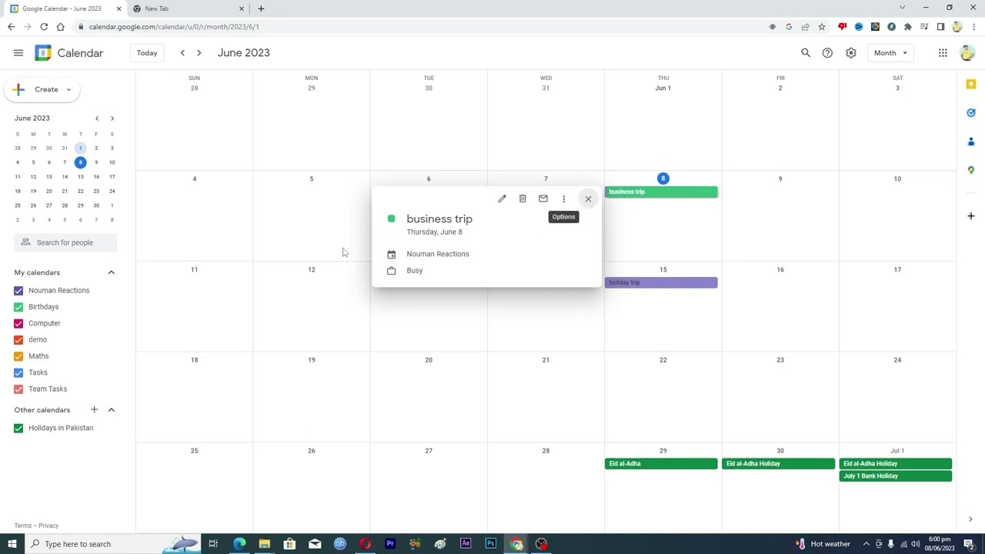
Task: Open the Create button dropdown arrow
Action: tap(68, 89)
